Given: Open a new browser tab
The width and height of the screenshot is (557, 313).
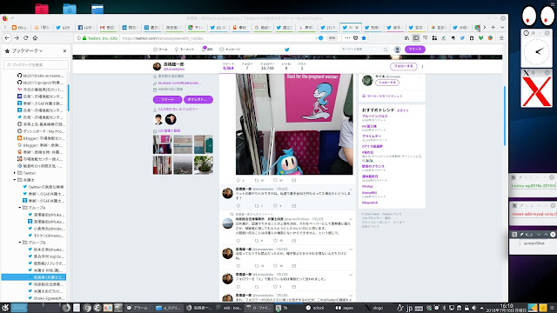Looking at the screenshot, I should pos(493,27).
